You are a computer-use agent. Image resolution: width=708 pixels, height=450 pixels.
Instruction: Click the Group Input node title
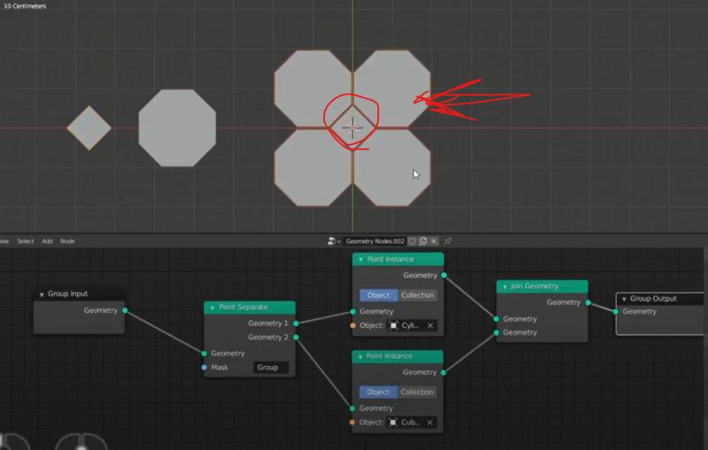click(68, 294)
